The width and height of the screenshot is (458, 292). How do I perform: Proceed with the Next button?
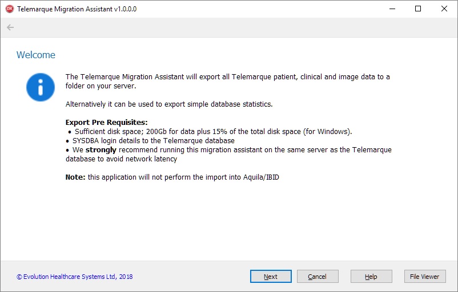(271, 277)
